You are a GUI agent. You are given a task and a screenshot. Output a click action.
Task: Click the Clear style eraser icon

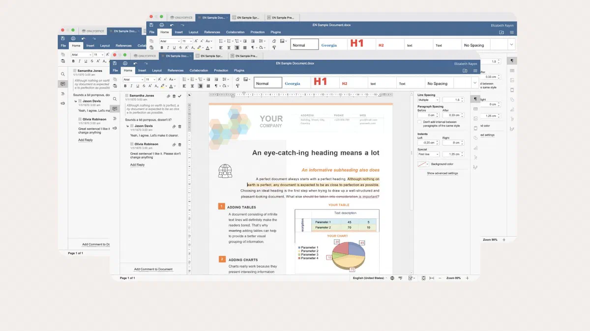237,79
